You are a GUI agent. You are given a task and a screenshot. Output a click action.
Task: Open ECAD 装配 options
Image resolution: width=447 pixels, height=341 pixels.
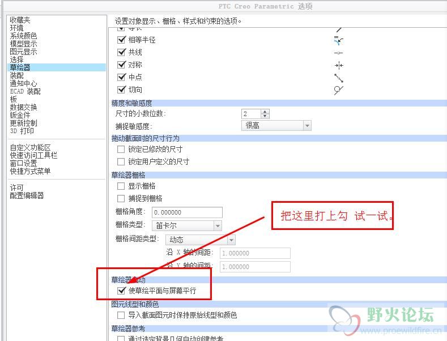tap(25, 91)
